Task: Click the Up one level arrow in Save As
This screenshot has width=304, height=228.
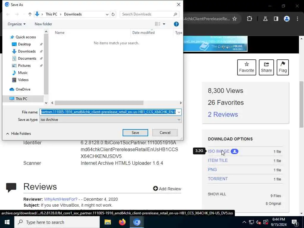Action: click(x=30, y=14)
